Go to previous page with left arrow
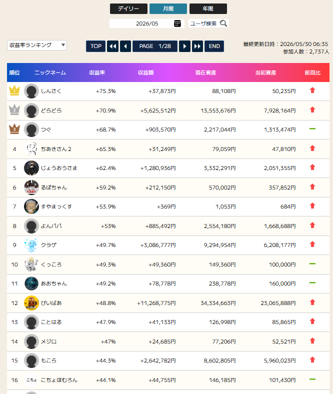This screenshot has height=394, width=333. point(125,46)
